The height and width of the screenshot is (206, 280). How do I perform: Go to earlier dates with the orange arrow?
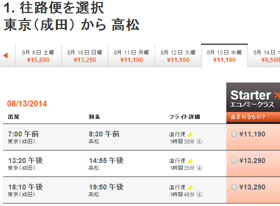[x=6, y=55]
